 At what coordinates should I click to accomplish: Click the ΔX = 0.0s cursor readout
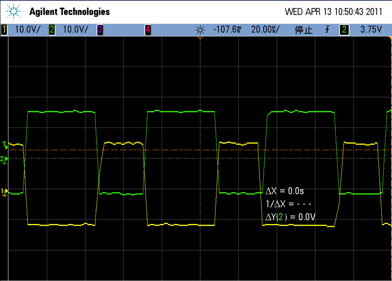(285, 191)
